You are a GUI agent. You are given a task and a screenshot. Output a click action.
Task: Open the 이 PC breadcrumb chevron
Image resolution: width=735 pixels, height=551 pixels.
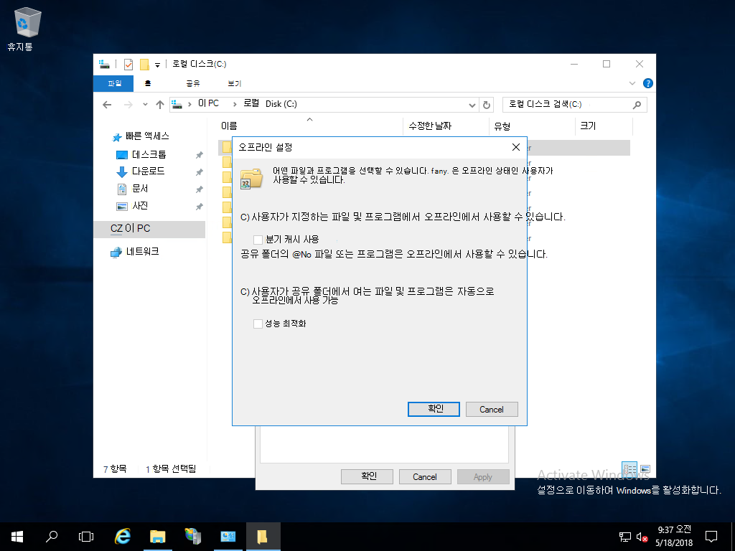pyautogui.click(x=234, y=104)
